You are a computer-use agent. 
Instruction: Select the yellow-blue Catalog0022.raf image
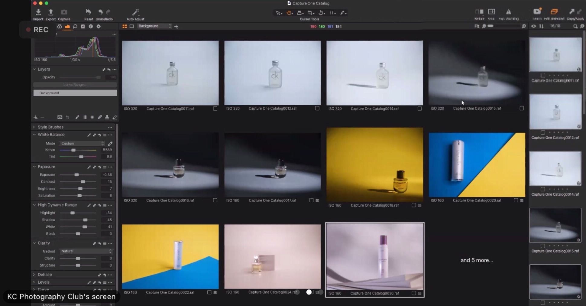pyautogui.click(x=170, y=257)
